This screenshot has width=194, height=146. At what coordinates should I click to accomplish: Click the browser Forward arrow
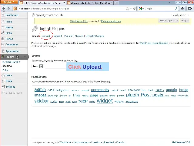pos(8,9)
